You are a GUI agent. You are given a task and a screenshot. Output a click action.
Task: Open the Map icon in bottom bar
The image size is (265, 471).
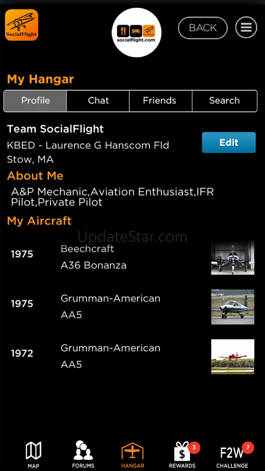click(x=33, y=454)
